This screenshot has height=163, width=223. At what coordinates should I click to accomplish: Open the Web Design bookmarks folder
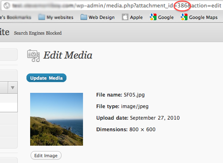coord(97,17)
